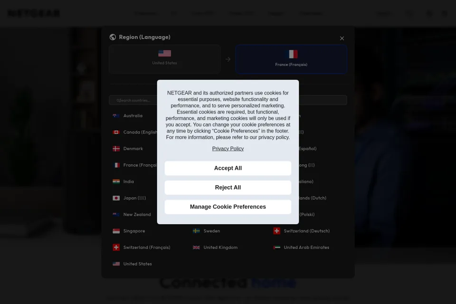Screen dimensions: 456x304
Task: Click the Australia flag icon
Action: click(116, 116)
